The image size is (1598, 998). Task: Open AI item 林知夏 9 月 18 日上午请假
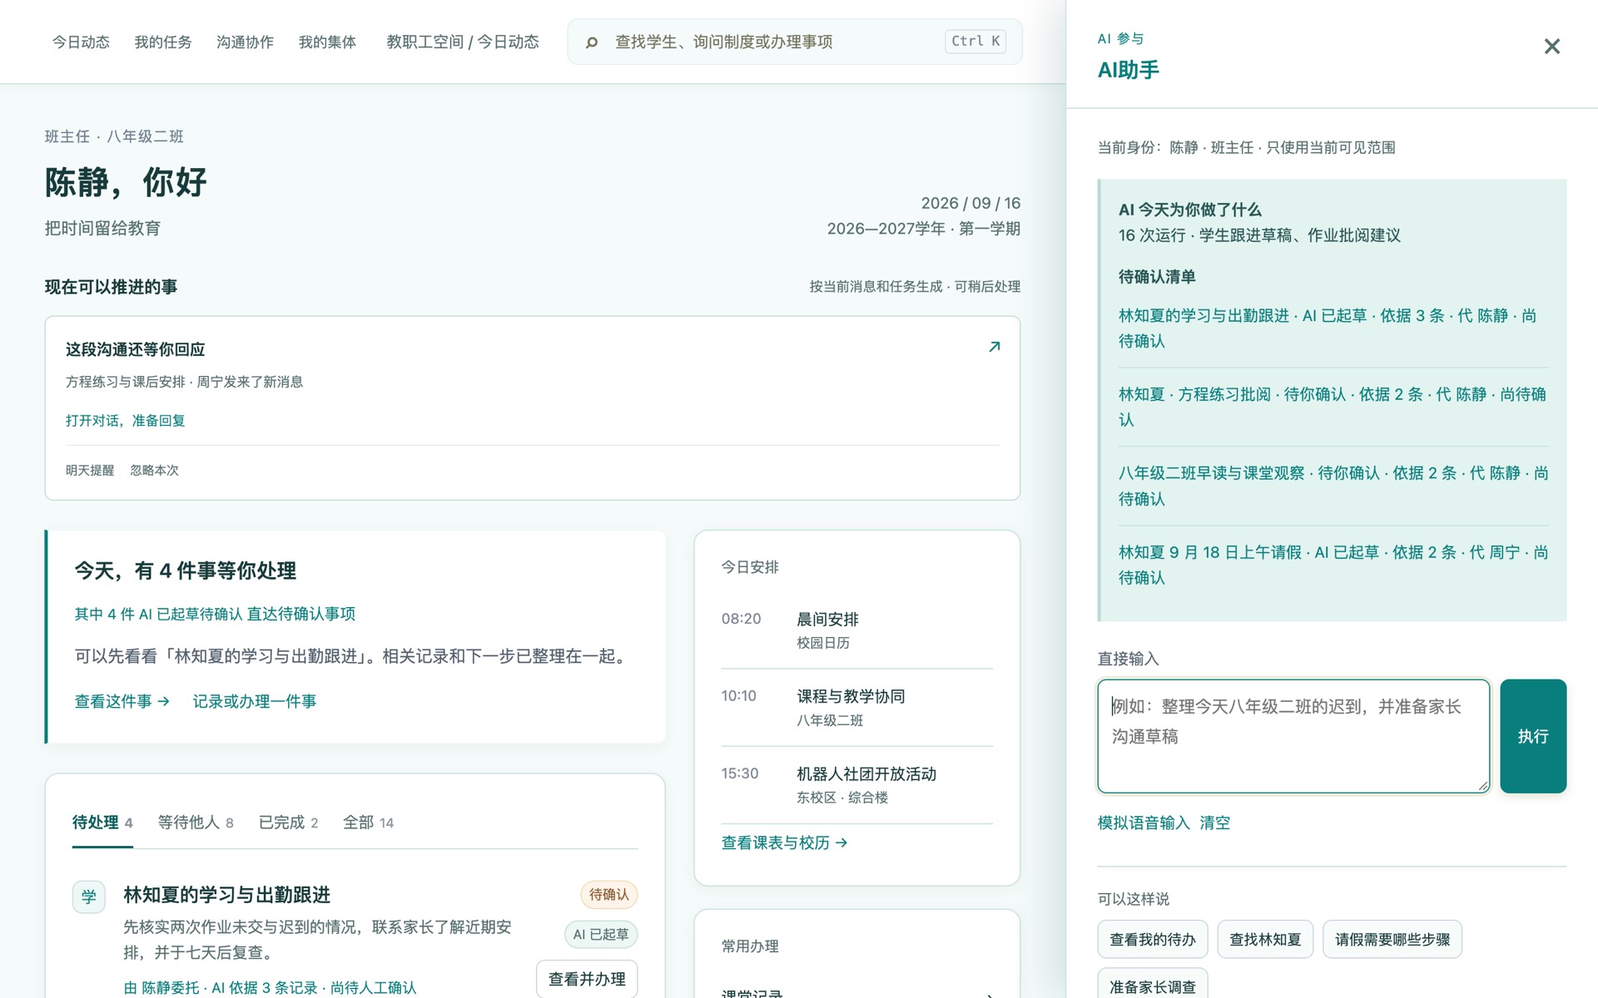click(1333, 565)
